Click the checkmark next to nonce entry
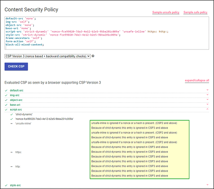The height and width of the screenshot is (189, 214). click(x=12, y=119)
